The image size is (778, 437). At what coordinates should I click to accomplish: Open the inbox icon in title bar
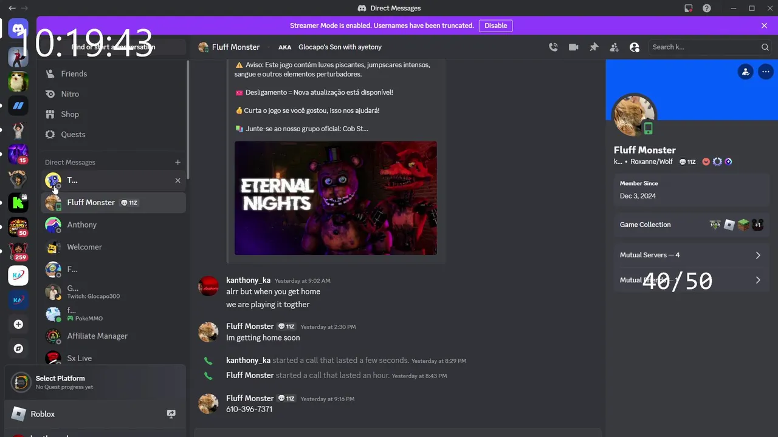click(x=688, y=8)
